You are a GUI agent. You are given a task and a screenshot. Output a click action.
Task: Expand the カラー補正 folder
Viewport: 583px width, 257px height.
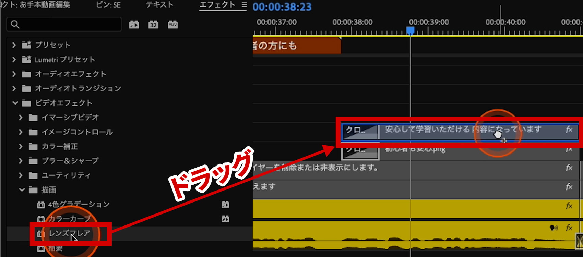21,146
